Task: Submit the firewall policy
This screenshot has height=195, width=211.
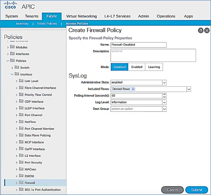Action: tap(197, 190)
